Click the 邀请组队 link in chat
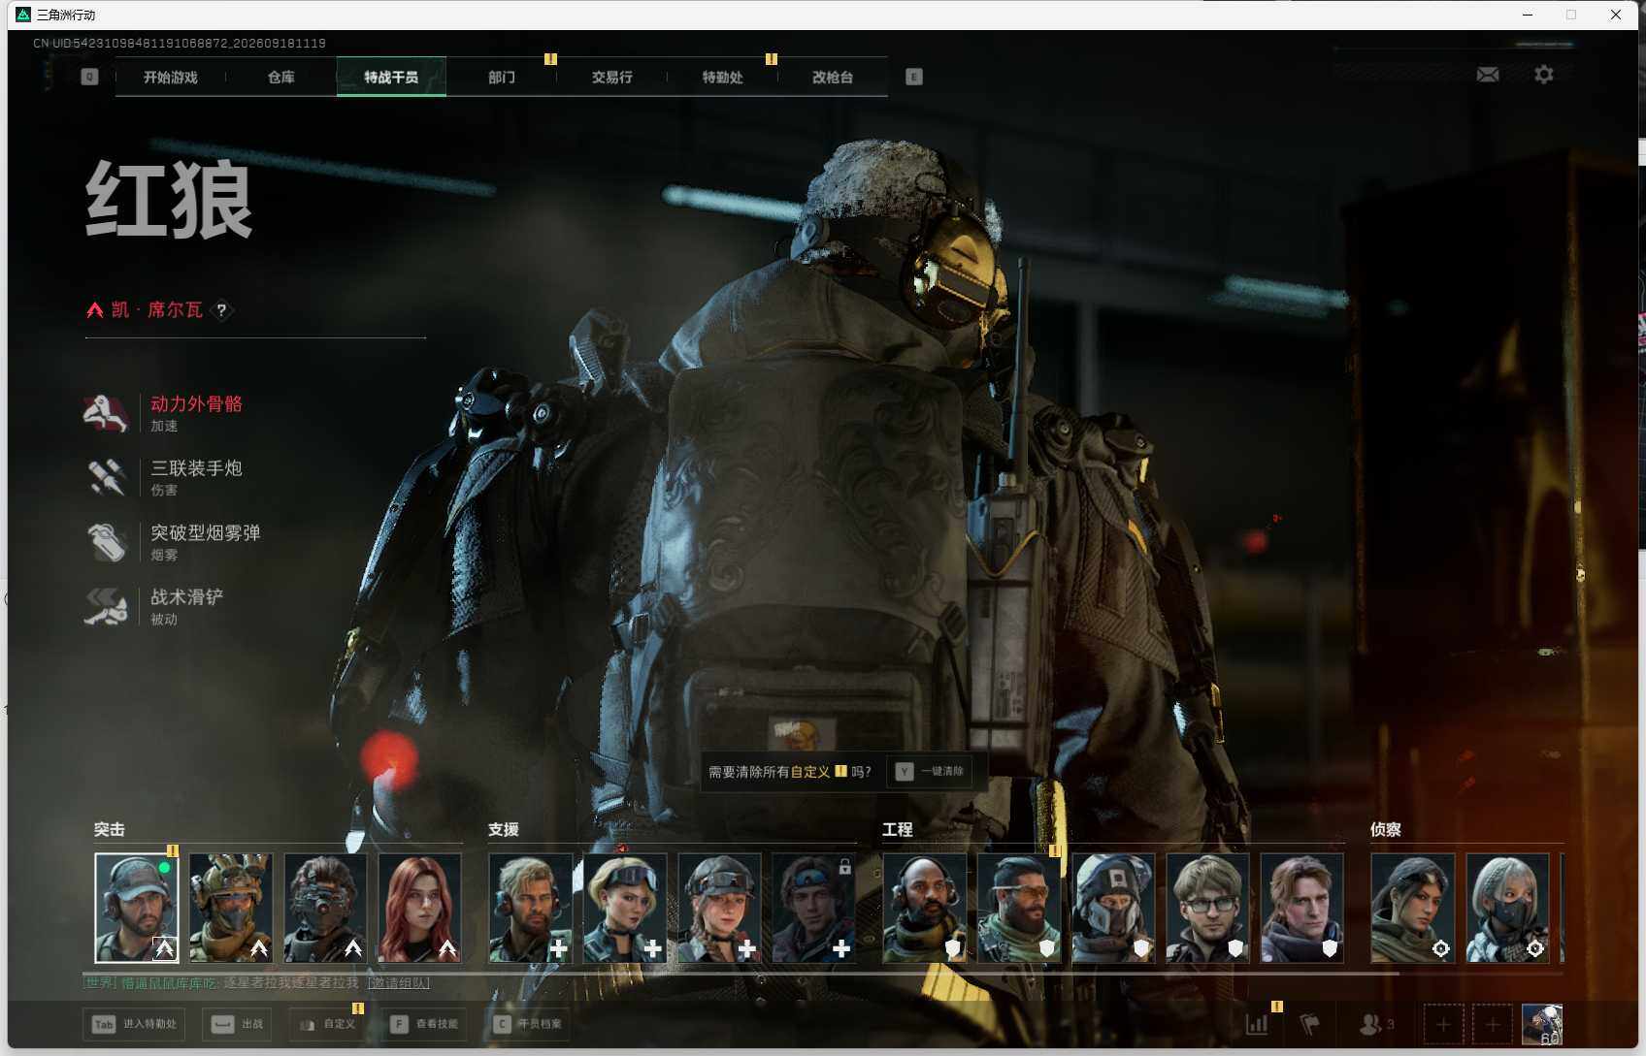Image resolution: width=1646 pixels, height=1056 pixels. click(399, 983)
